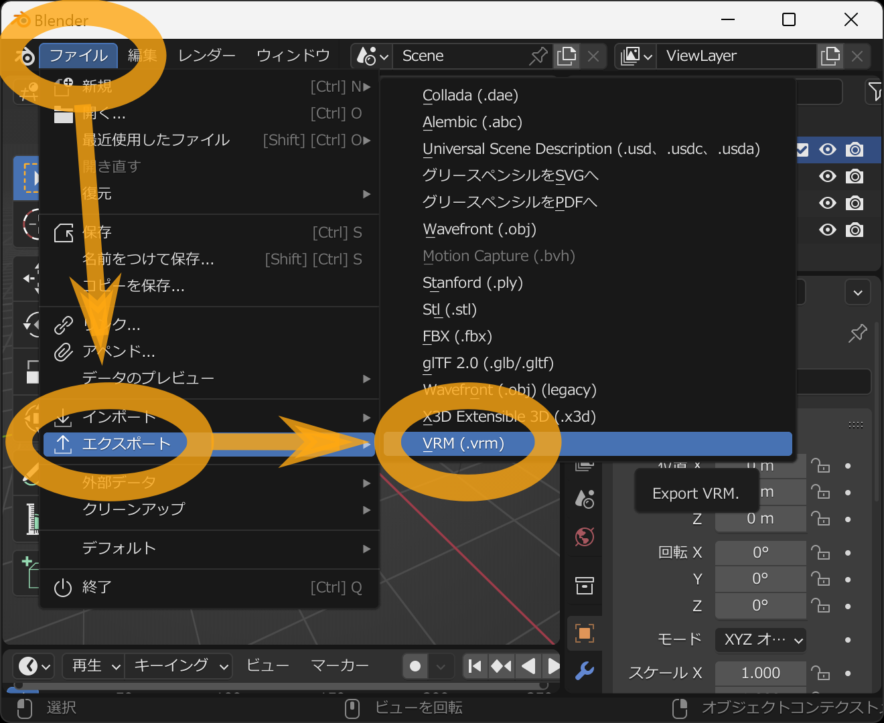Choose Collada (.dae) export format
This screenshot has height=723, width=884.
[x=588, y=95]
